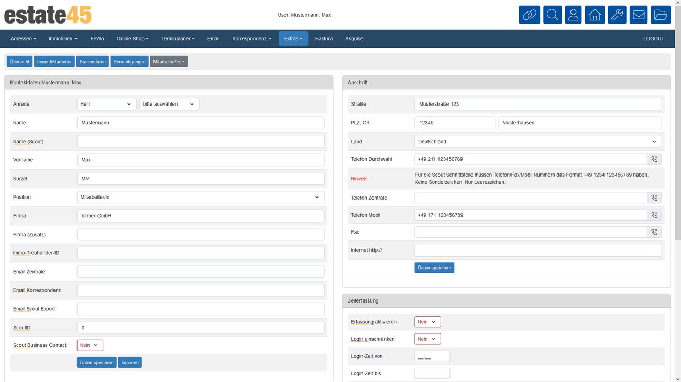Click the Vorname field containing Max
The image size is (681, 382).
tap(201, 160)
